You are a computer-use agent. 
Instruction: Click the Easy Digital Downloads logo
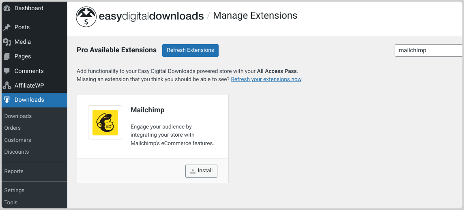(x=140, y=17)
